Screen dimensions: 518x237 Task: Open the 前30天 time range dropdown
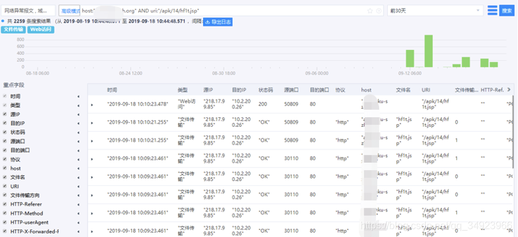(x=435, y=11)
